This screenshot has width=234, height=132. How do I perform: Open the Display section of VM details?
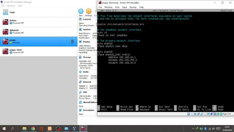click(87, 42)
